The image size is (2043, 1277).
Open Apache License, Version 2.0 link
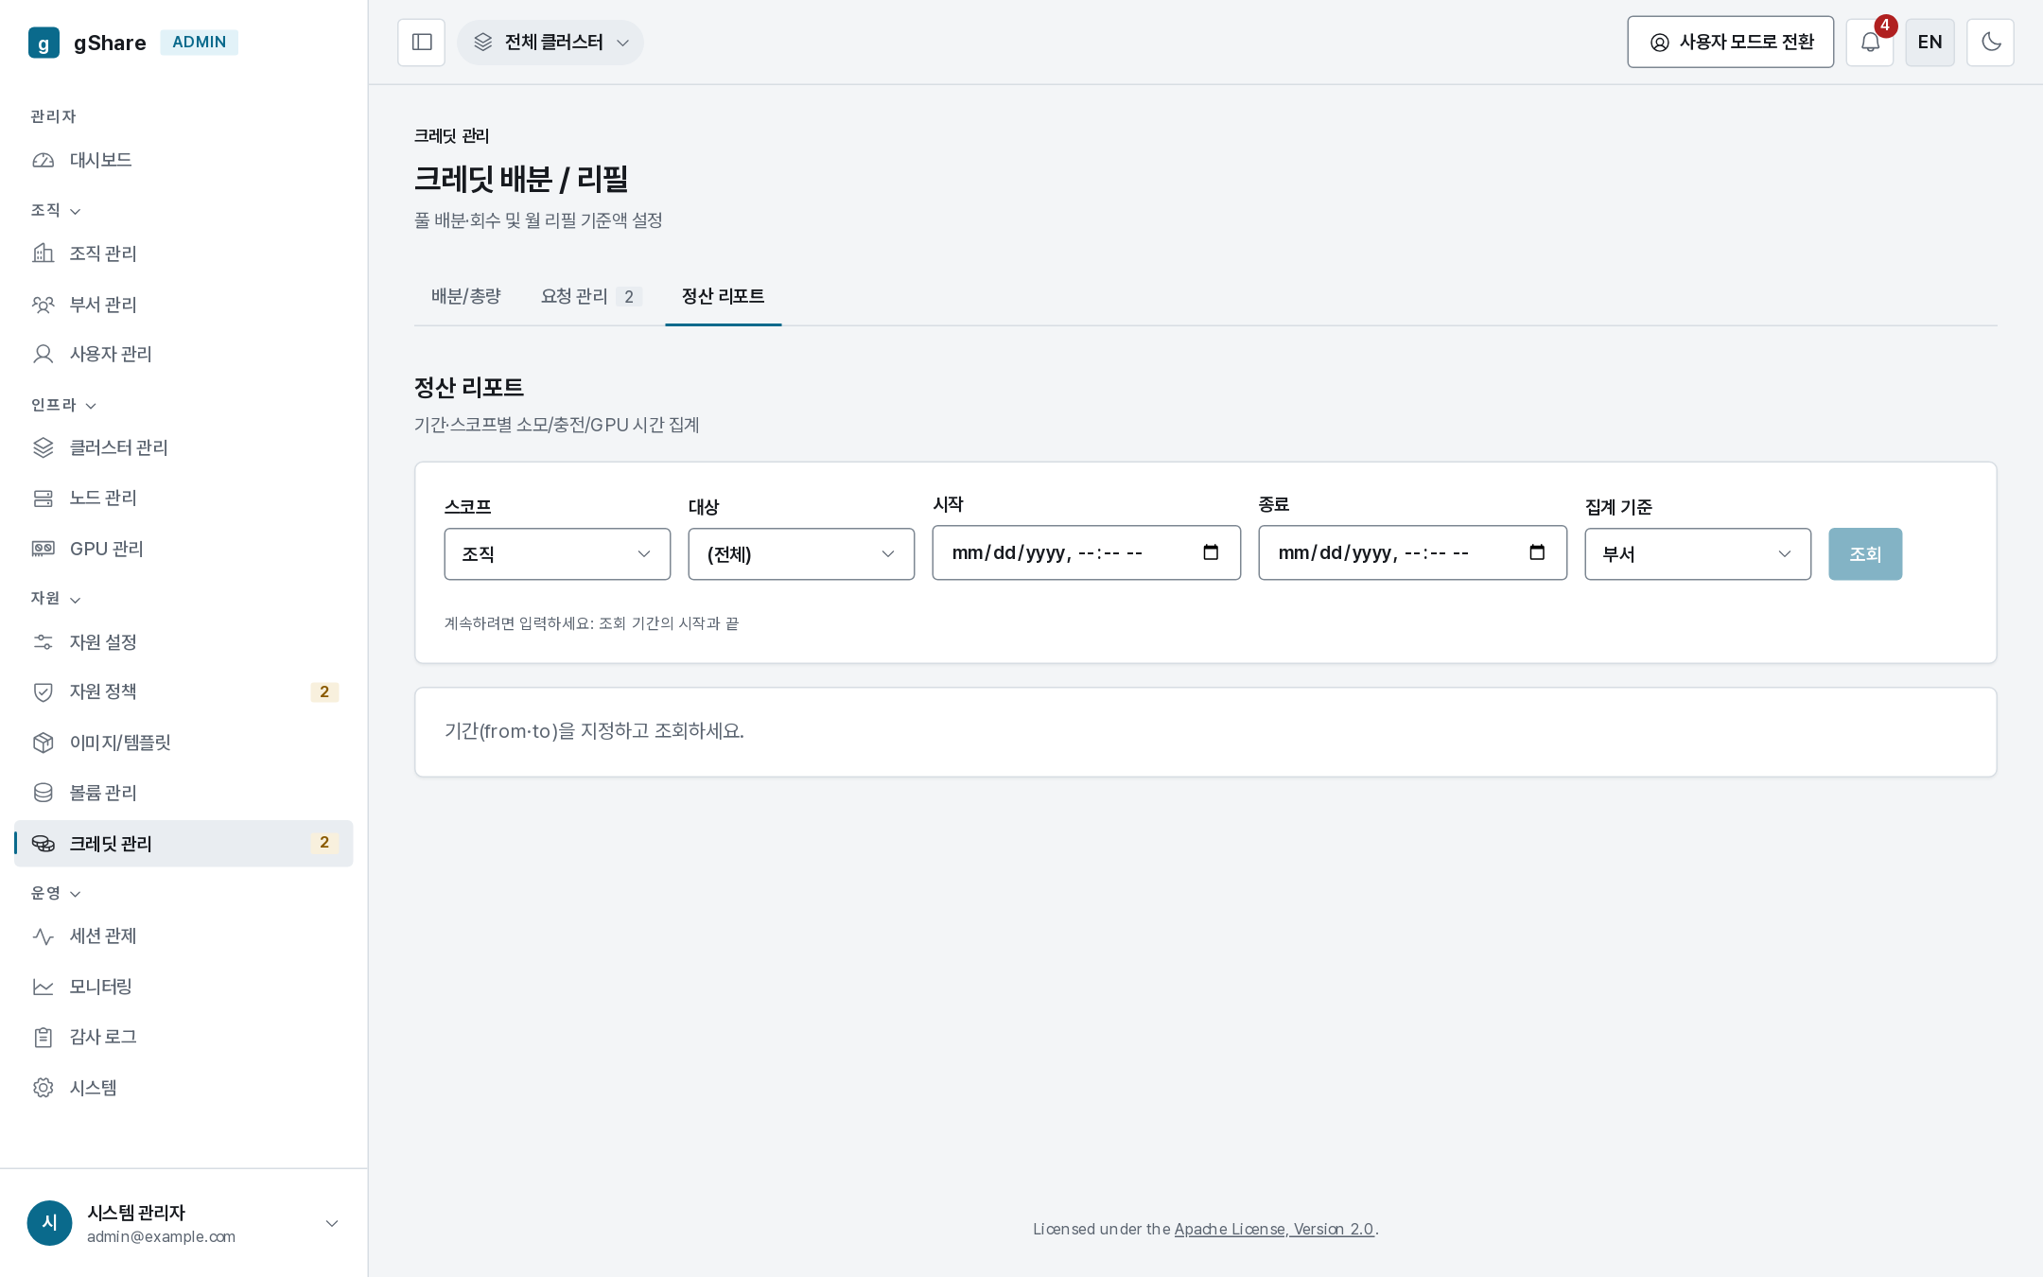[x=1274, y=1229]
